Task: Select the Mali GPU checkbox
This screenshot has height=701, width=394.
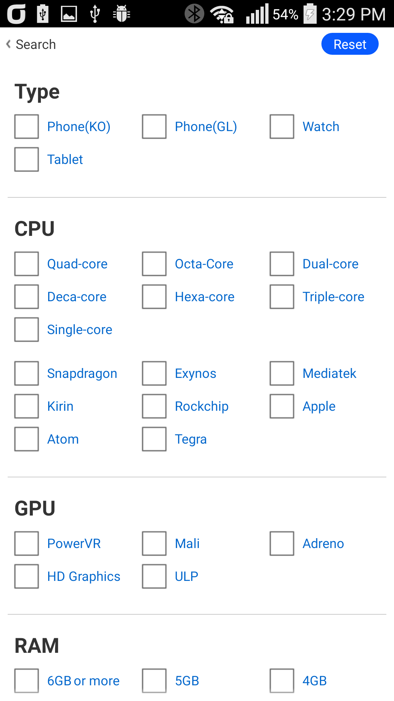Action: (154, 544)
